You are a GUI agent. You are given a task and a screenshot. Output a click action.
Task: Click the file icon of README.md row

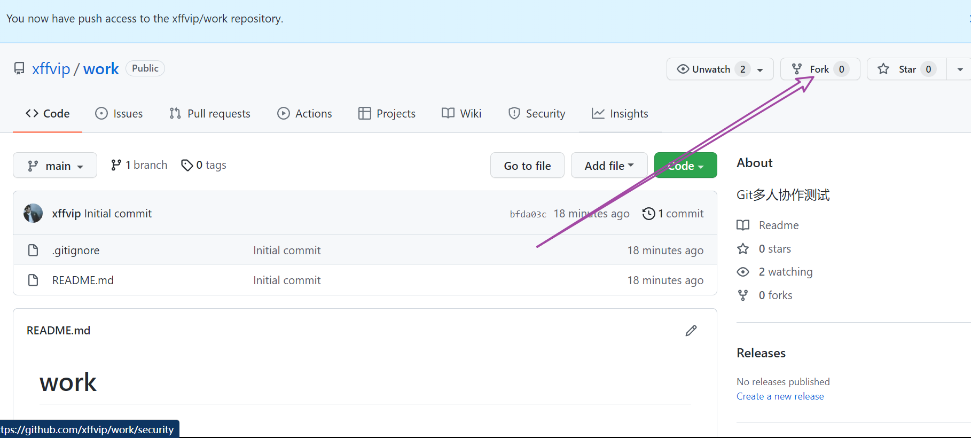pyautogui.click(x=33, y=280)
